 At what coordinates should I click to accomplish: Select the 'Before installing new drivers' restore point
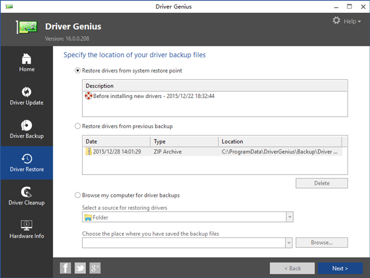coord(153,96)
